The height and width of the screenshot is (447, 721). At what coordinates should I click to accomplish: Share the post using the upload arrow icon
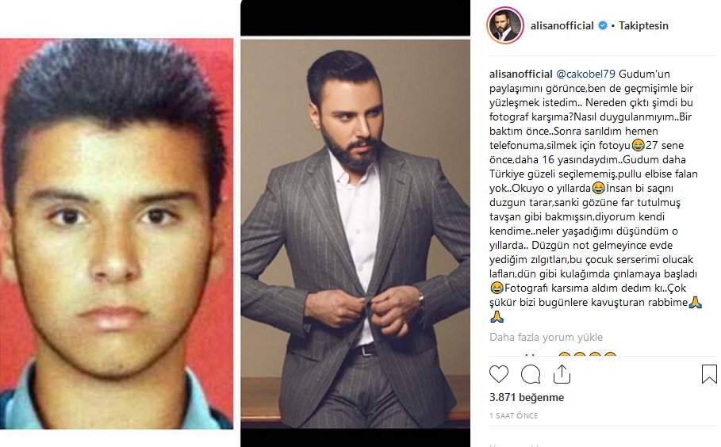[x=562, y=374]
